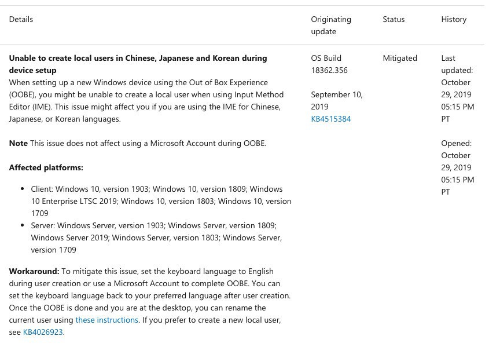This screenshot has width=489, height=347.
Task: Follow the "these instructions" link
Action: coord(106,320)
